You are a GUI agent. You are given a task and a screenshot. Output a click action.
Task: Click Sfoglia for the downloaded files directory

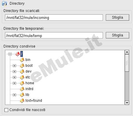click(118, 17)
